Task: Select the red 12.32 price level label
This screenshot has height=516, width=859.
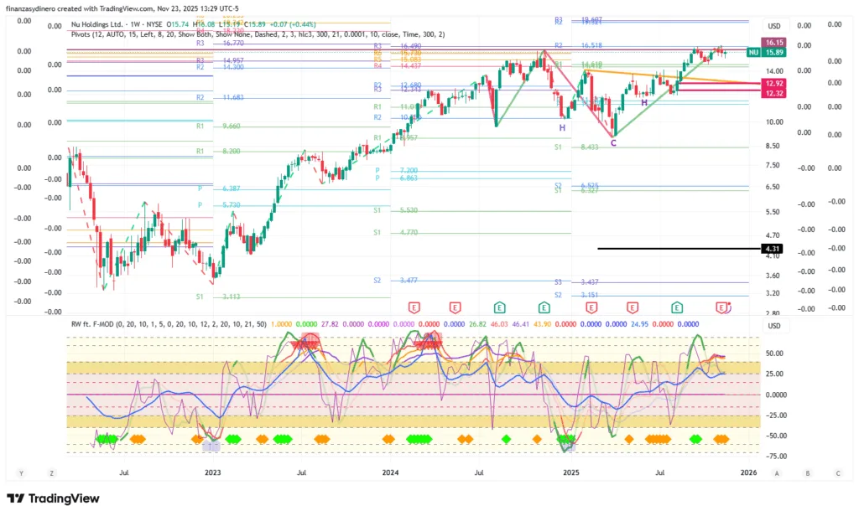Action: coord(773,94)
